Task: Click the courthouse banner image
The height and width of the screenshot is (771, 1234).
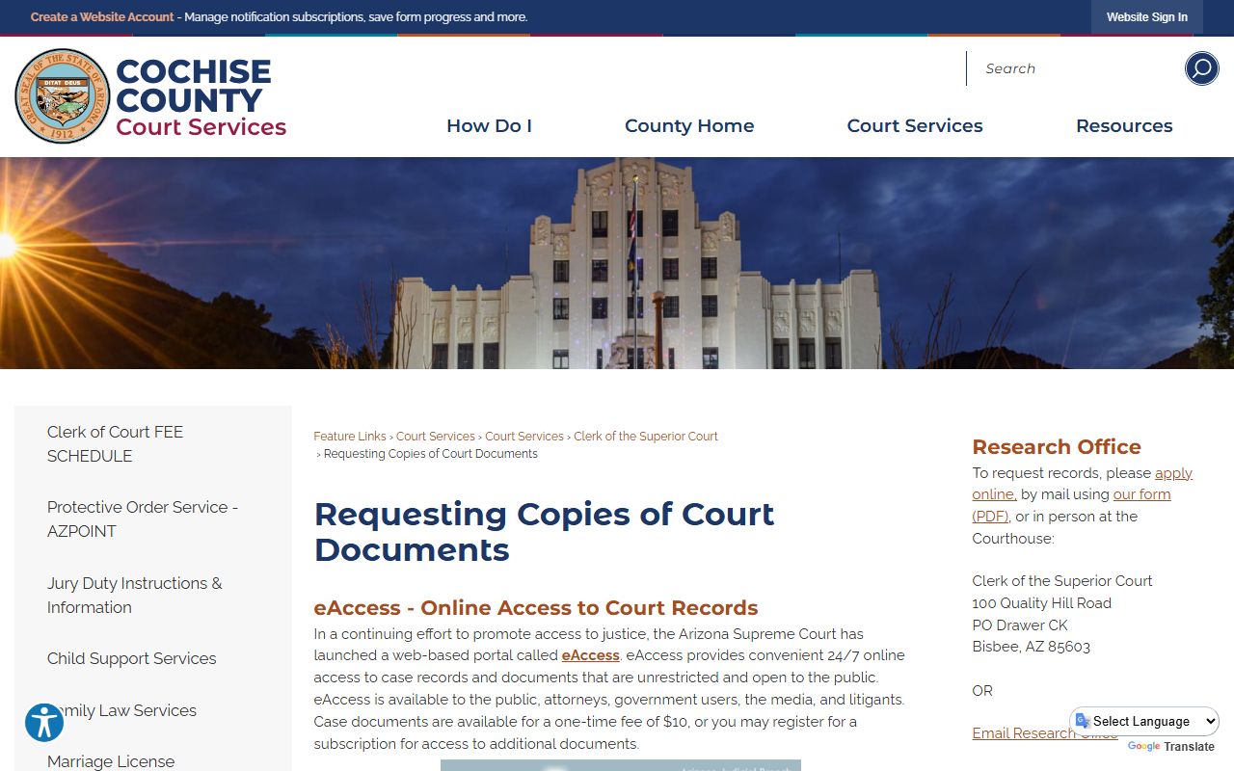Action: [617, 263]
